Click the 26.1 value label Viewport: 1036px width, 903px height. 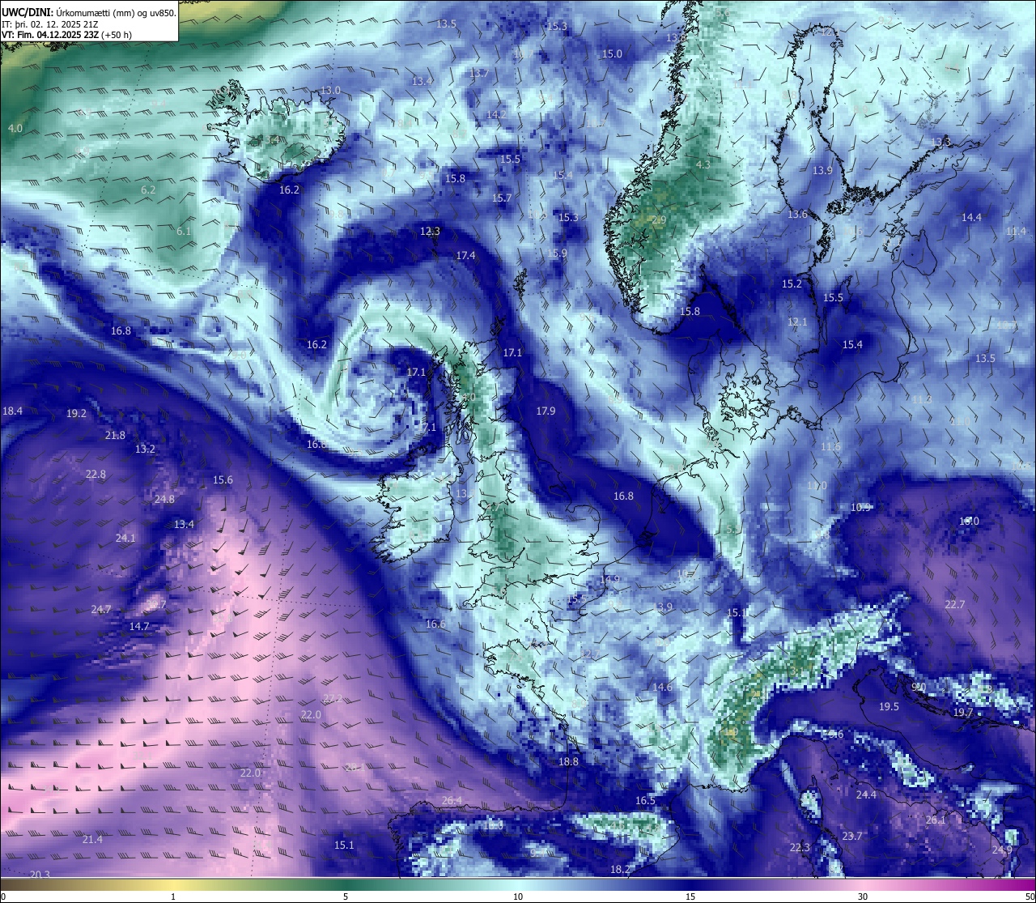pyautogui.click(x=935, y=820)
